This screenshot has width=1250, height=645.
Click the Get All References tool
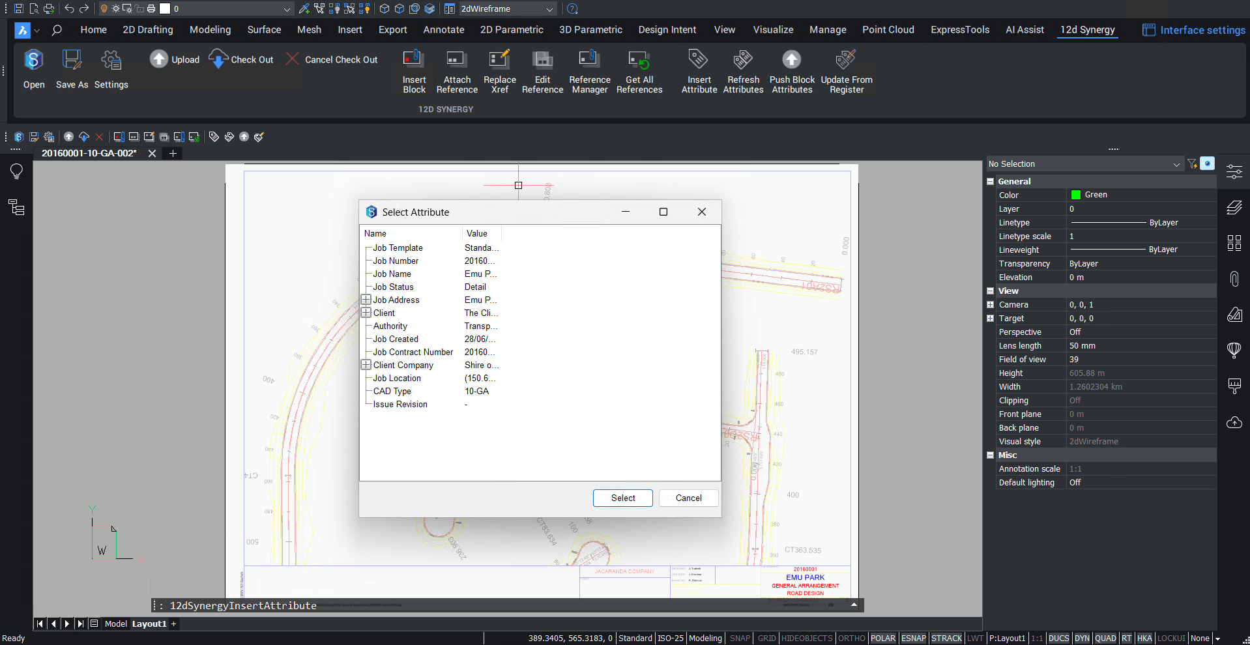click(x=639, y=72)
